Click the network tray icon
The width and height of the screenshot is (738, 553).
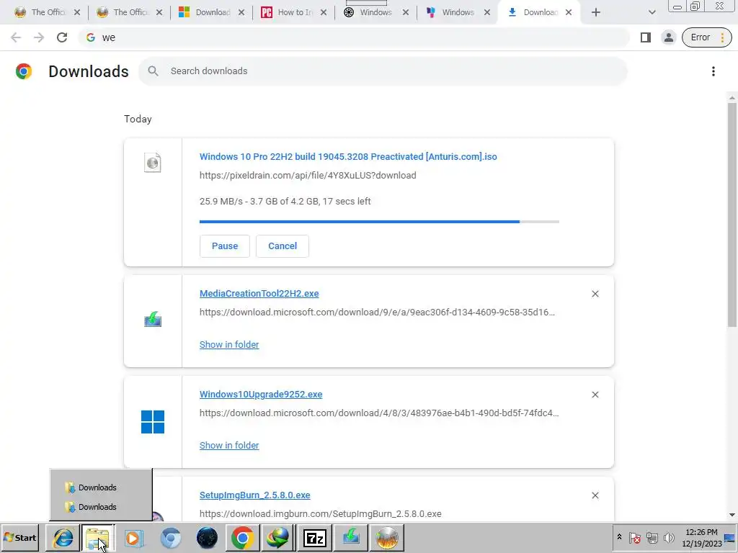tap(652, 537)
